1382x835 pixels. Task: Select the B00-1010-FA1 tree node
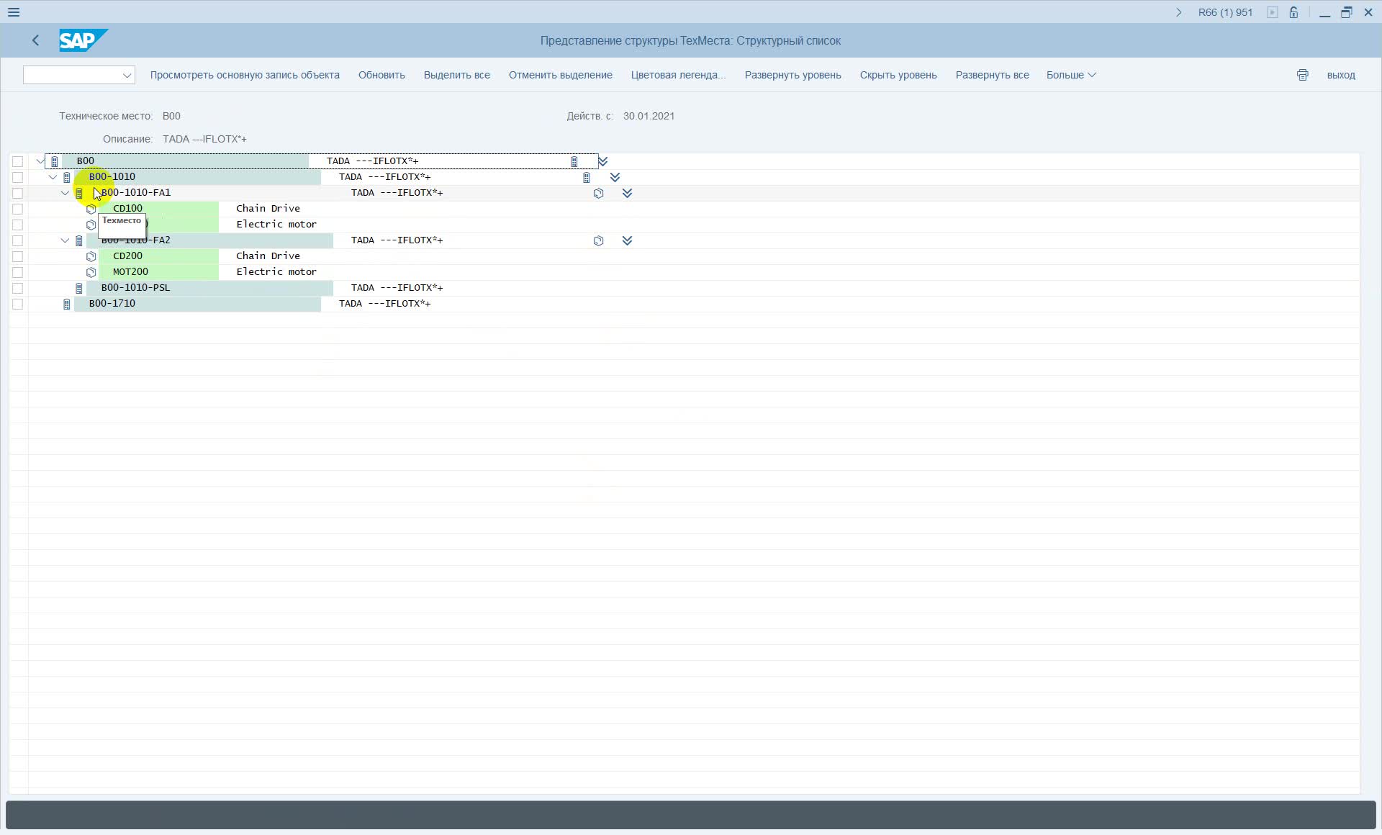click(x=136, y=192)
